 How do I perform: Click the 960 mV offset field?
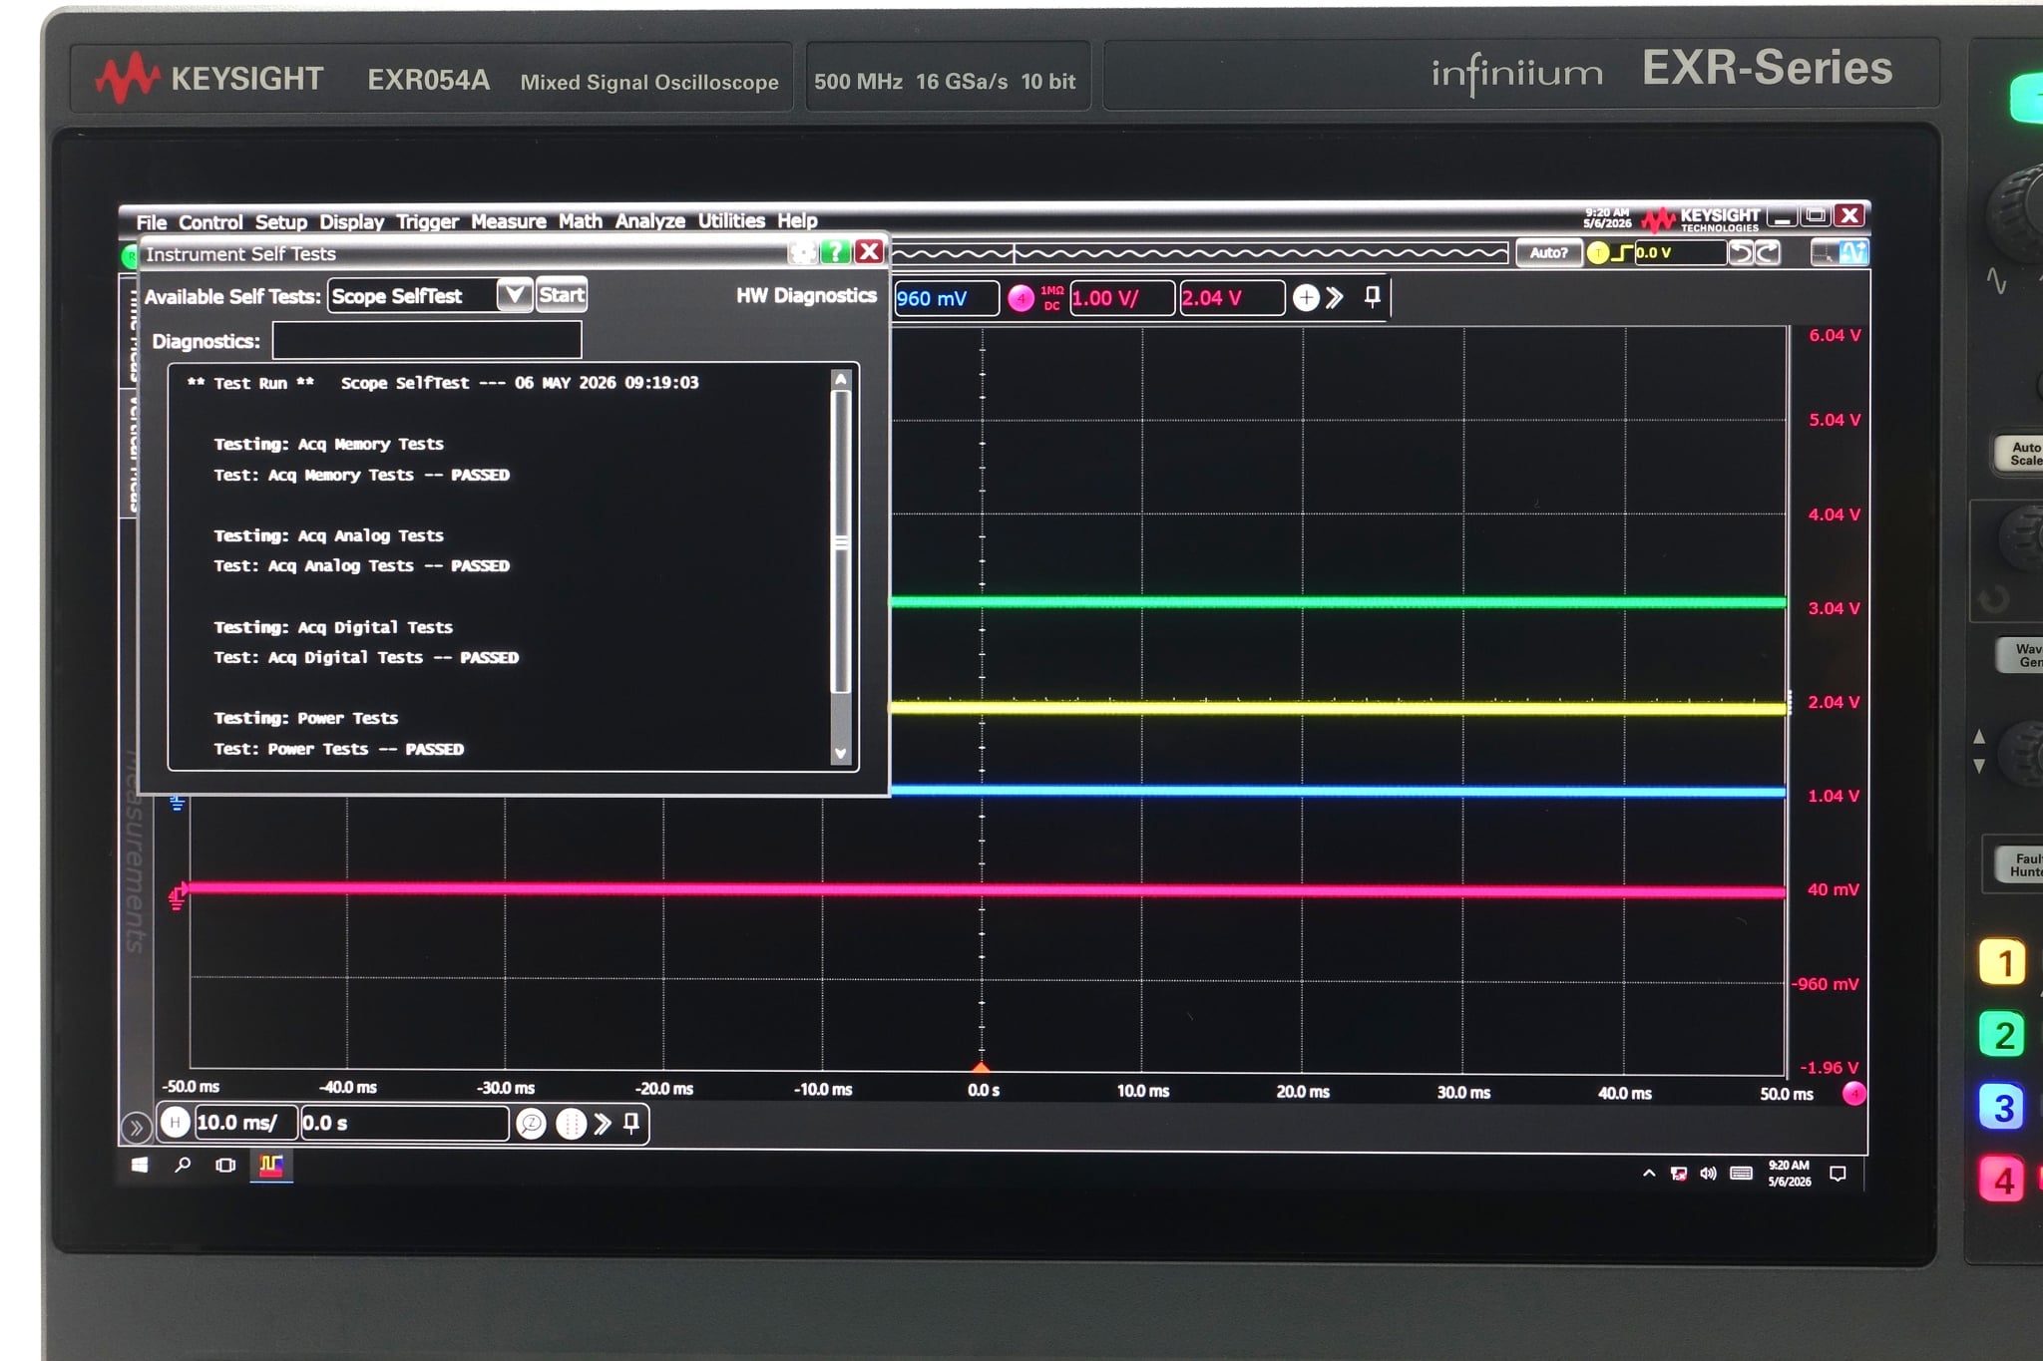pyautogui.click(x=946, y=298)
